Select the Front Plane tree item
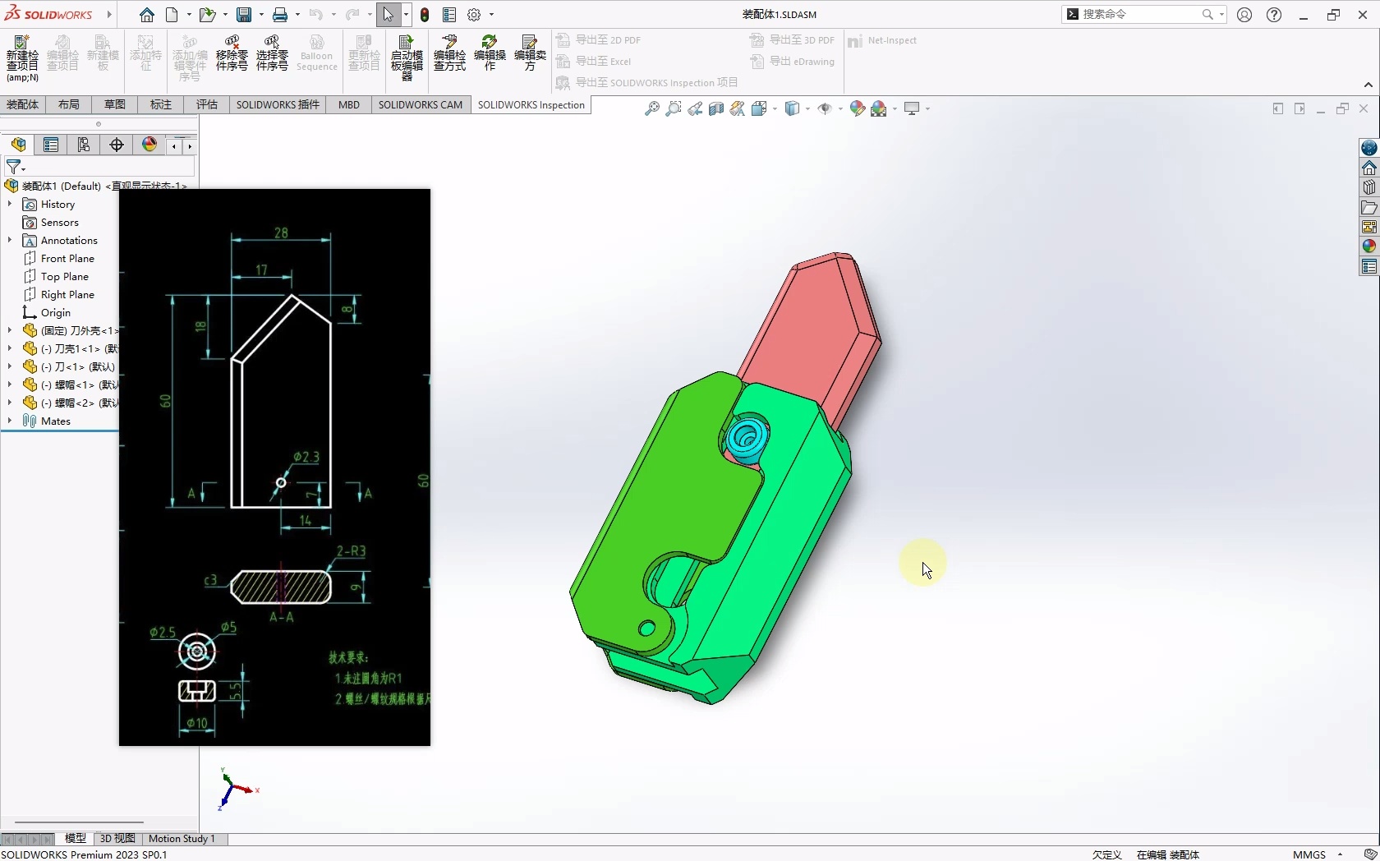This screenshot has width=1380, height=861. [x=67, y=259]
